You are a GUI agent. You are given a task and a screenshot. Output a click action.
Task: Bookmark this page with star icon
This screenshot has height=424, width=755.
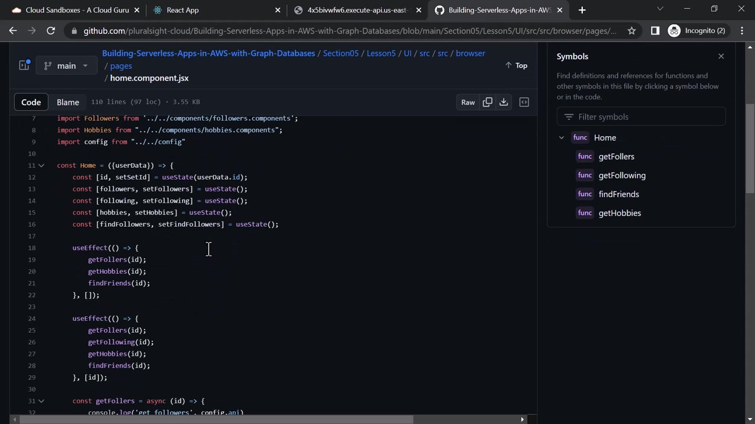[x=632, y=31]
